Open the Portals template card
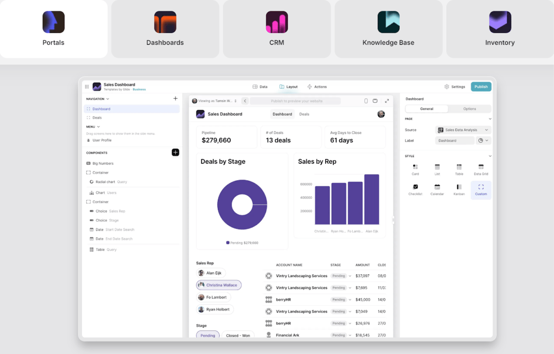The image size is (554, 354). pyautogui.click(x=54, y=29)
